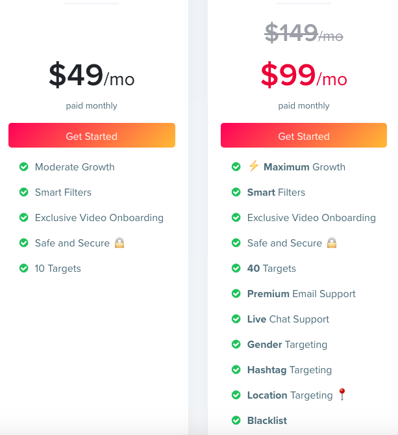Click the red pin icon beside Location Targeting

pyautogui.click(x=342, y=394)
